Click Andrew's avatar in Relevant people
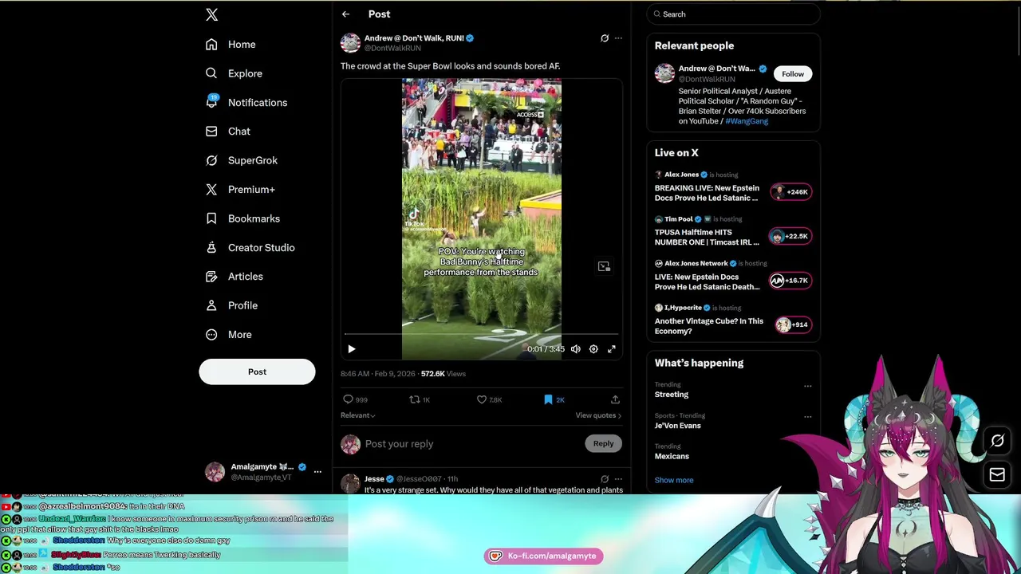This screenshot has width=1021, height=574. [x=664, y=73]
